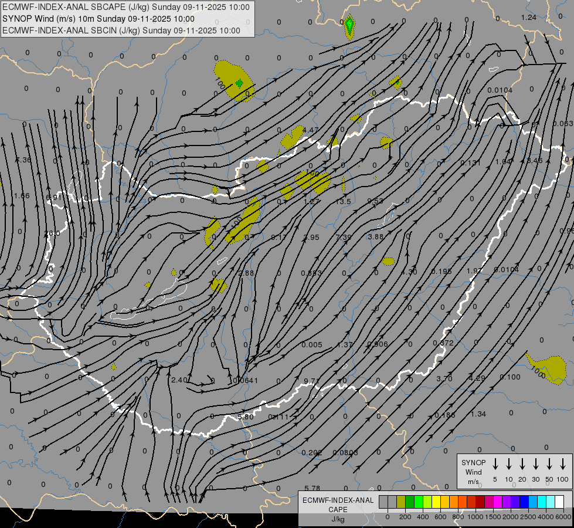Viewport: 574px width, 528px height.
Task: Click the 2.88 value on map
Action: [x=246, y=273]
